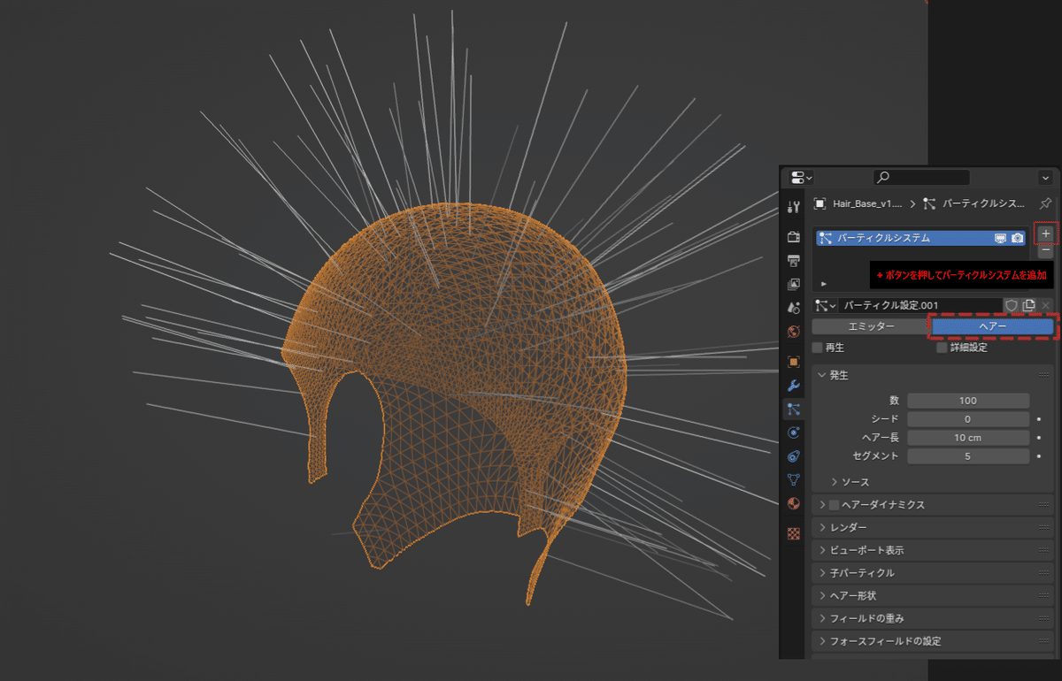Click the パーティクル設定.001 name field
The width and height of the screenshot is (1062, 681).
(x=920, y=305)
